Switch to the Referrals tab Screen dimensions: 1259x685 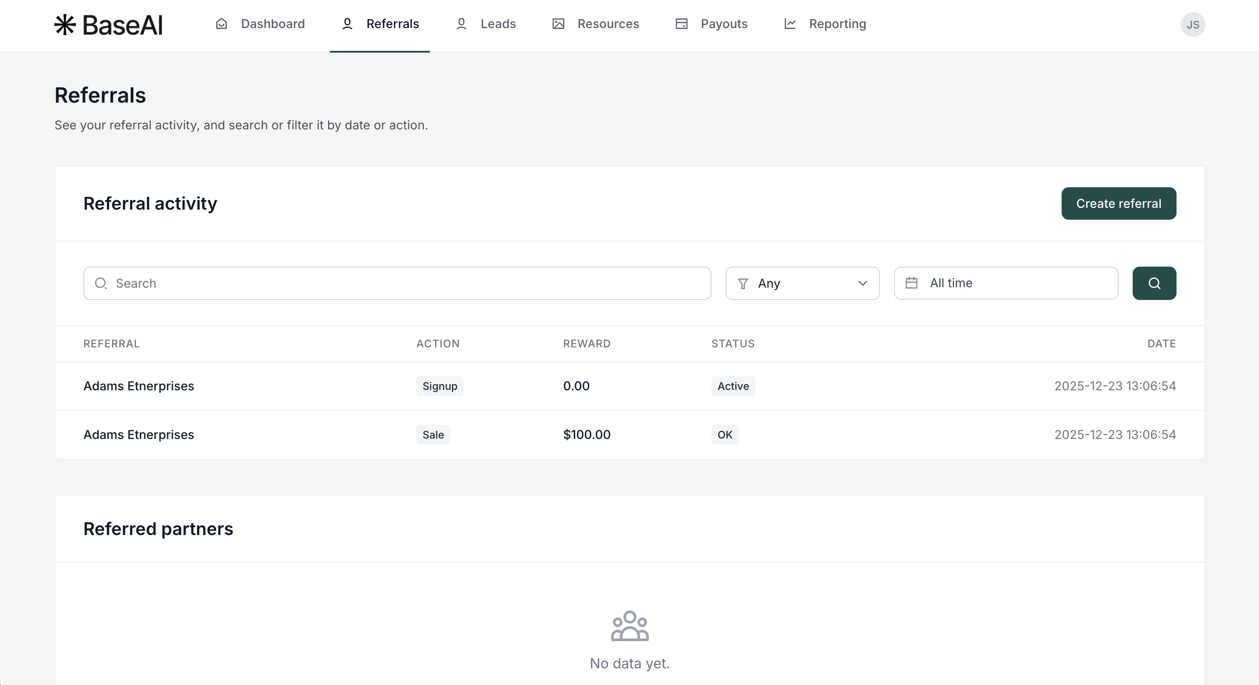point(380,24)
